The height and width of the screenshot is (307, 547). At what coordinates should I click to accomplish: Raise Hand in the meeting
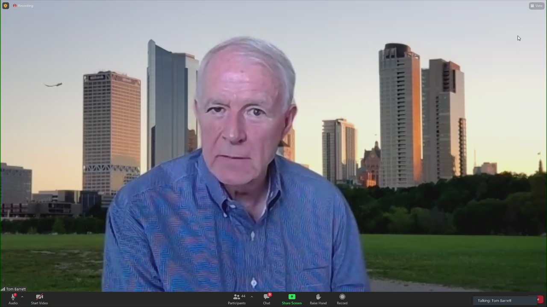(318, 297)
